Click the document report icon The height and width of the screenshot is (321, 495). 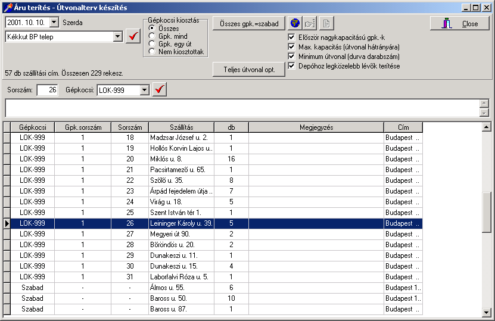[x=325, y=23]
